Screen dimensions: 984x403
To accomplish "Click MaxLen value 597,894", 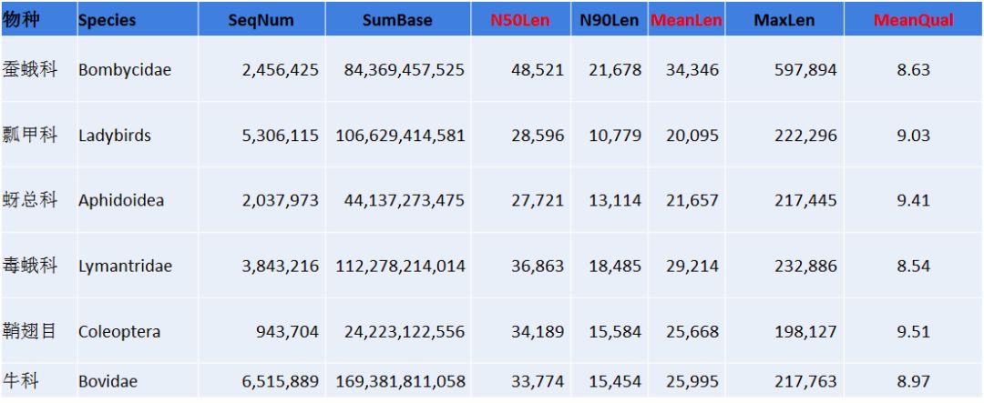I will (x=805, y=70).
